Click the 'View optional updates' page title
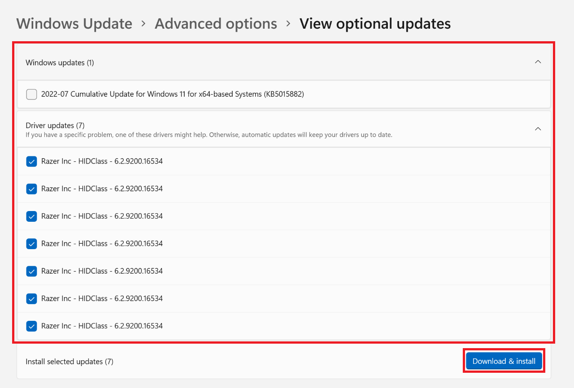The width and height of the screenshot is (574, 388). [x=375, y=23]
